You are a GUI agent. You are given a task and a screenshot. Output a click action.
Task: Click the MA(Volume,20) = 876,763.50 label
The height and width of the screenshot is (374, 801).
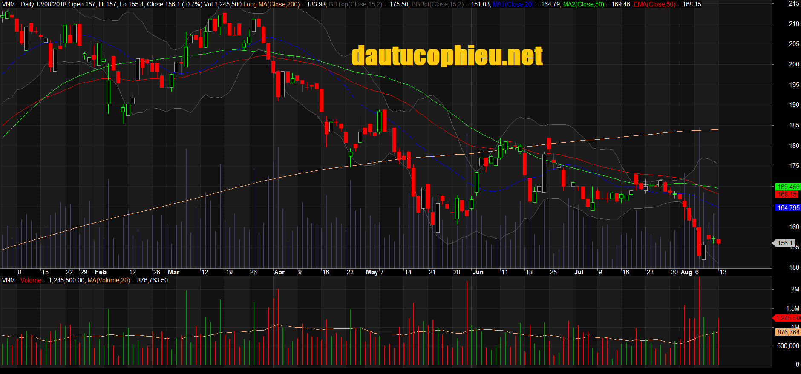coord(128,280)
